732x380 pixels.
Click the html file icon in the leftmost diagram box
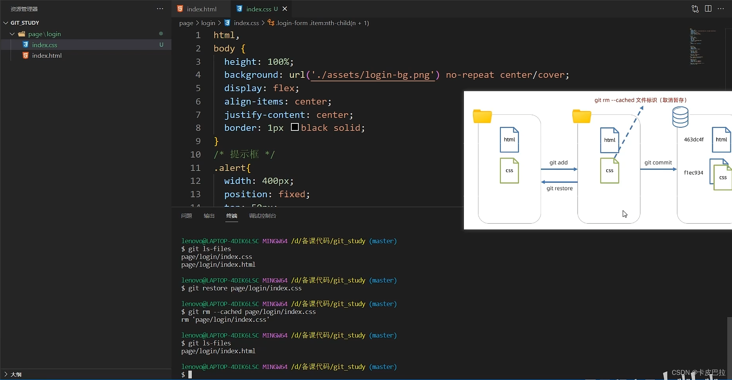click(509, 140)
